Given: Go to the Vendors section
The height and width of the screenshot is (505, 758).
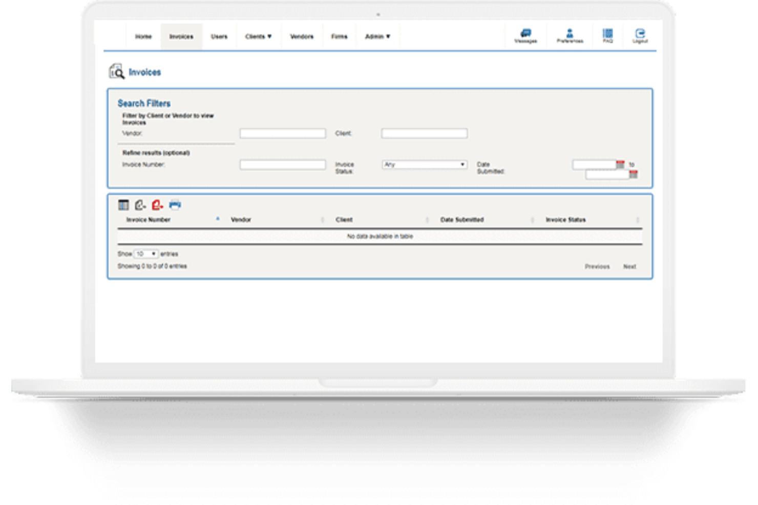Looking at the screenshot, I should click(302, 36).
